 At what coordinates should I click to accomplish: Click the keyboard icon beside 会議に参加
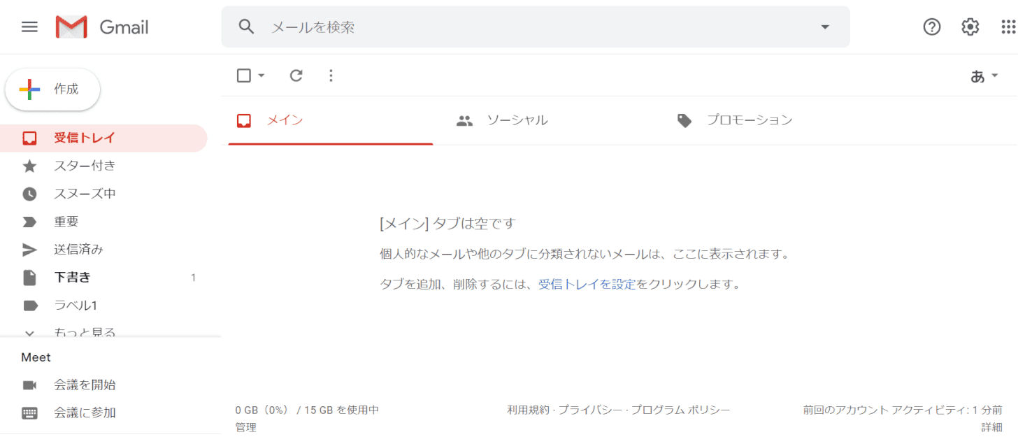click(29, 413)
